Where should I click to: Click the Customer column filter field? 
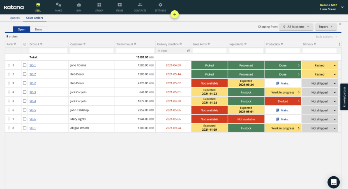92,51
